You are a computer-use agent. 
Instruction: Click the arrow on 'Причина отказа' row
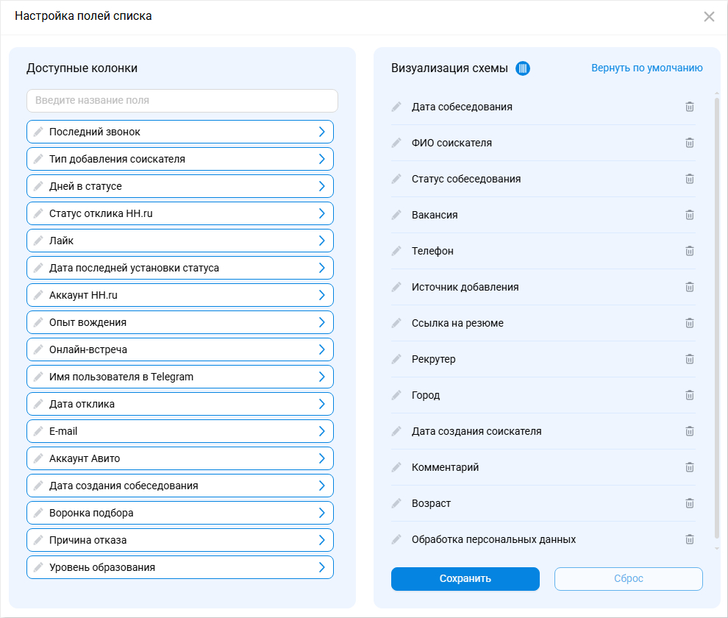point(321,540)
